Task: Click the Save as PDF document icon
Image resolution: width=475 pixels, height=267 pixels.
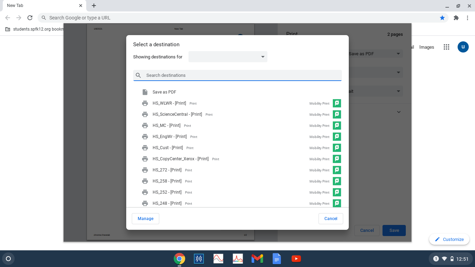Action: (x=145, y=92)
